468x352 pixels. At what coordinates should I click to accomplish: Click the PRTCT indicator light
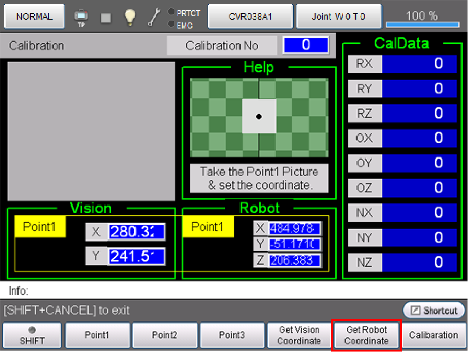pos(171,12)
